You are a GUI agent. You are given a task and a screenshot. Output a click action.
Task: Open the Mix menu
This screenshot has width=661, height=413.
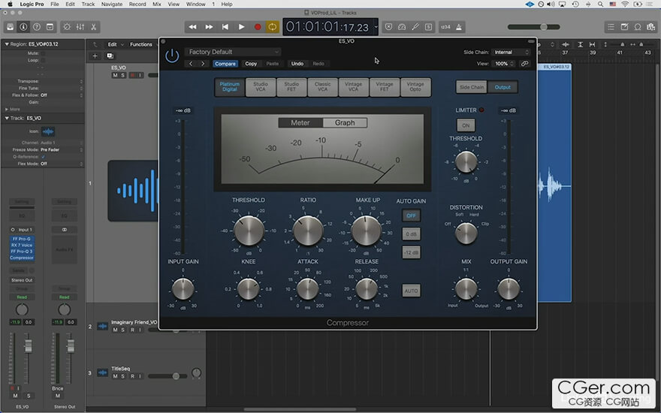tap(157, 5)
